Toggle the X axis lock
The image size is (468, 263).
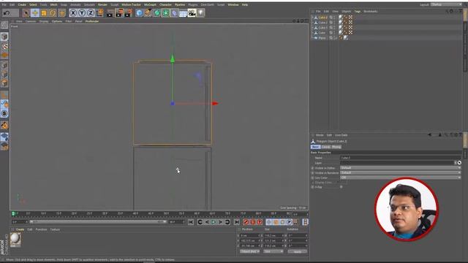click(x=73, y=13)
